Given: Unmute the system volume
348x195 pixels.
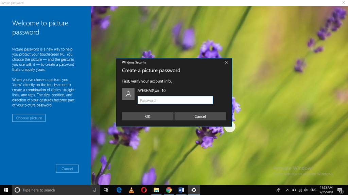Looking at the screenshot, I should pyautogui.click(x=306, y=190).
